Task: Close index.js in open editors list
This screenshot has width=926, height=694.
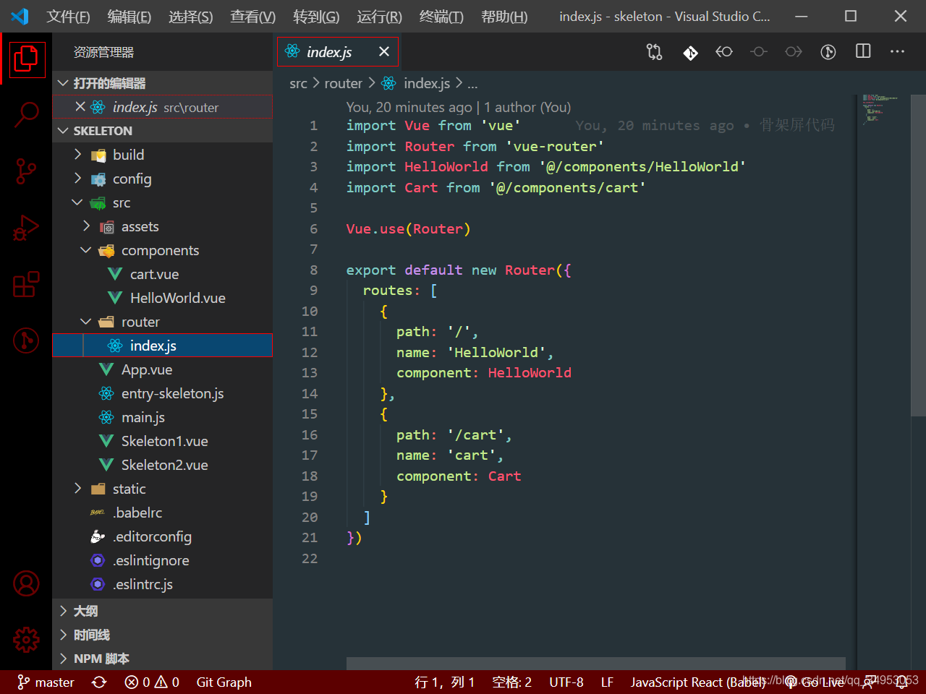Action: [80, 107]
